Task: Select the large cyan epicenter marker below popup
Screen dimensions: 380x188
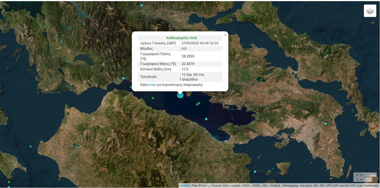Action: click(180, 95)
